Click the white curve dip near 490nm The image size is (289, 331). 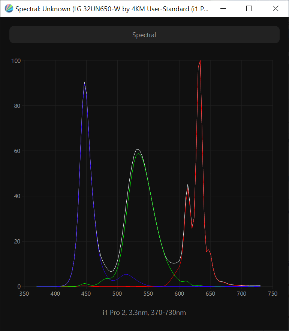[x=111, y=271]
